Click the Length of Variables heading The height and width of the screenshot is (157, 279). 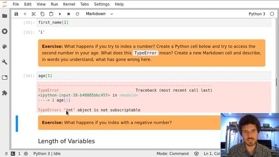point(66,141)
